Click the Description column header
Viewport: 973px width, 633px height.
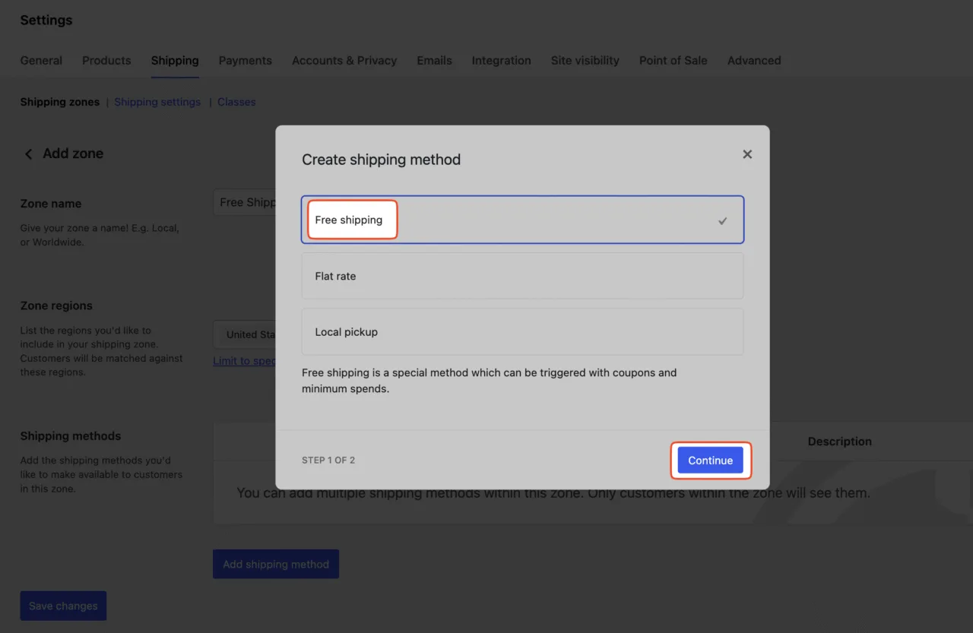click(x=840, y=442)
